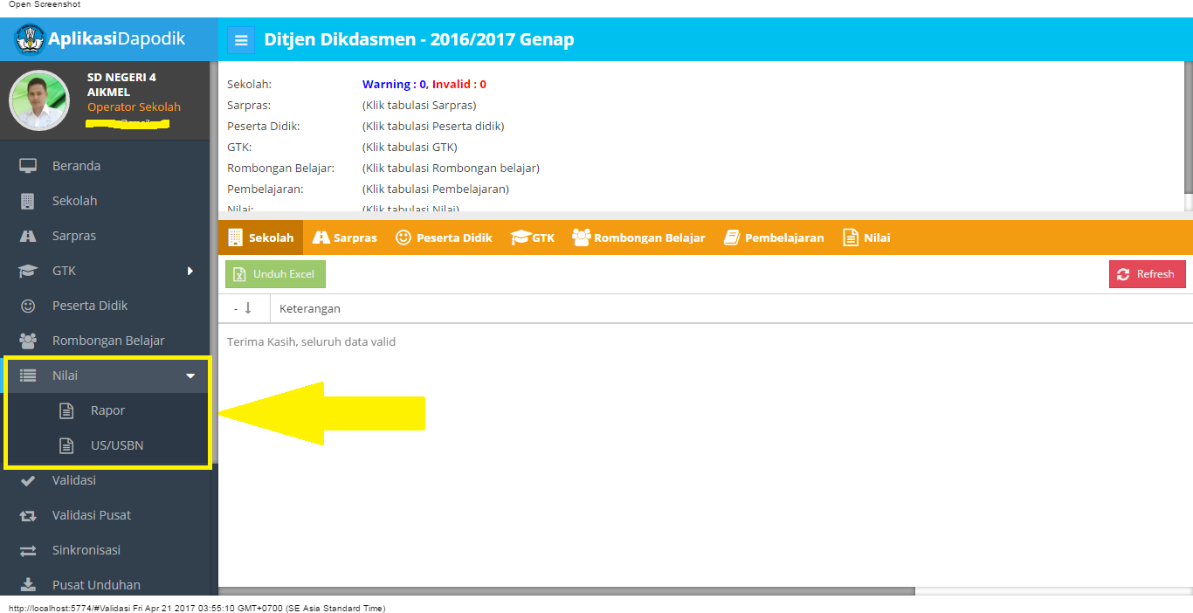The image size is (1193, 613).
Task: Click the US/USBN document icon
Action: [66, 445]
